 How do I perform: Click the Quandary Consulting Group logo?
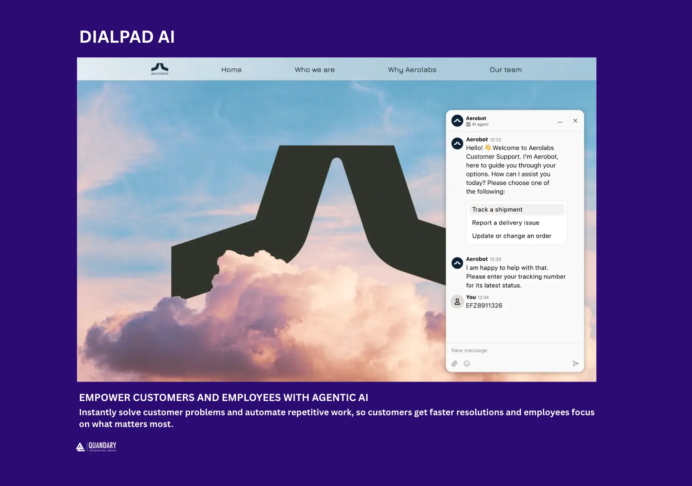(96, 447)
